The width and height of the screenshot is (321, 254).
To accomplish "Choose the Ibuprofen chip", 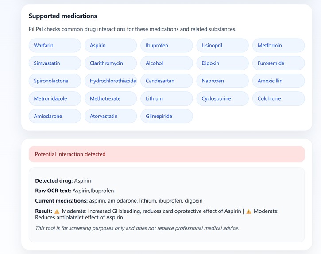I will [x=166, y=45].
